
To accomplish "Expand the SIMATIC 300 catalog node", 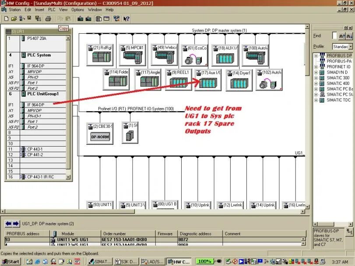I will pos(316,78).
